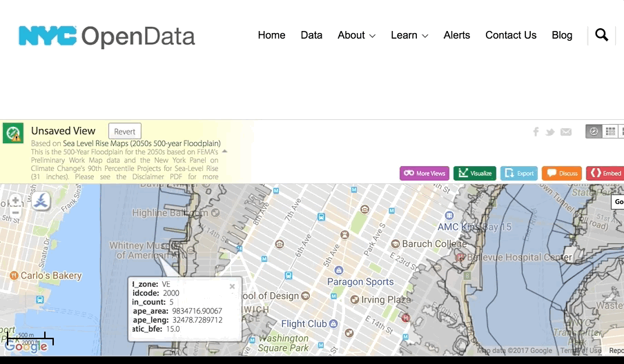
Task: Zoom out on the map
Action: pos(15,212)
